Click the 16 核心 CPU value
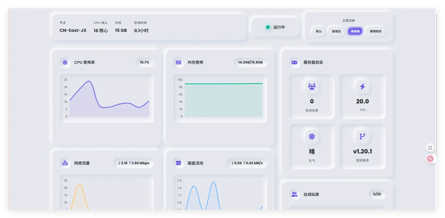 point(101,31)
